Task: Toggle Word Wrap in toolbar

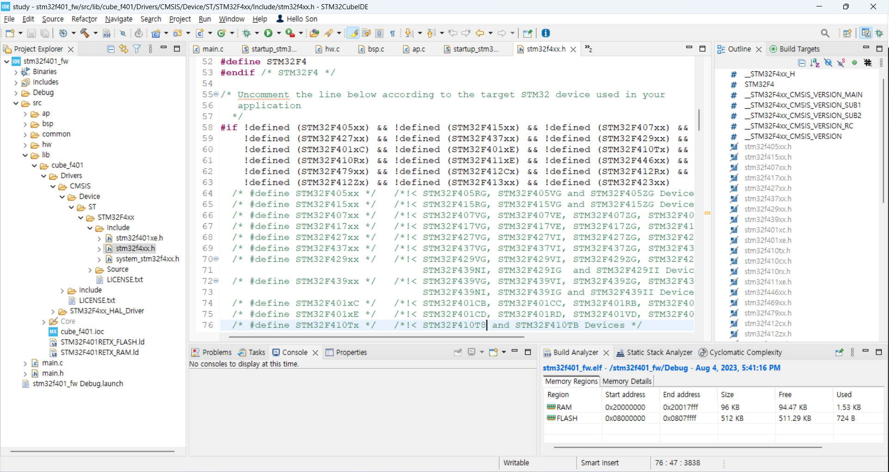Action: [x=366, y=33]
